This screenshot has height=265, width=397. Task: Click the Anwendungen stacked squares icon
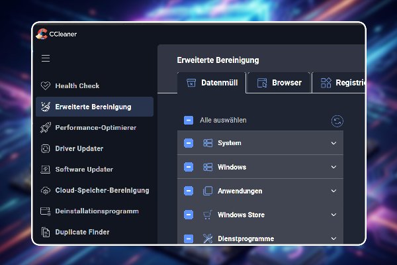click(x=208, y=191)
